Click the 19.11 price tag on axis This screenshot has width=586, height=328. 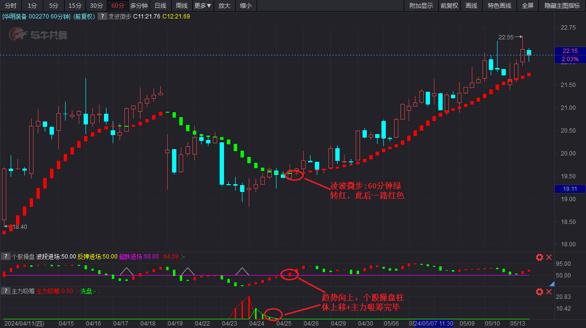point(569,189)
